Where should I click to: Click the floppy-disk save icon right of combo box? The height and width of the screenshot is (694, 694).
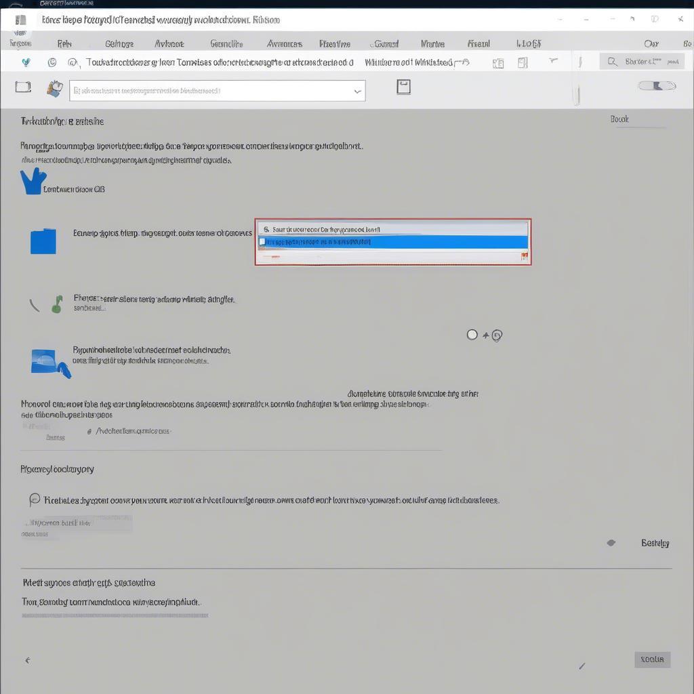pos(403,87)
